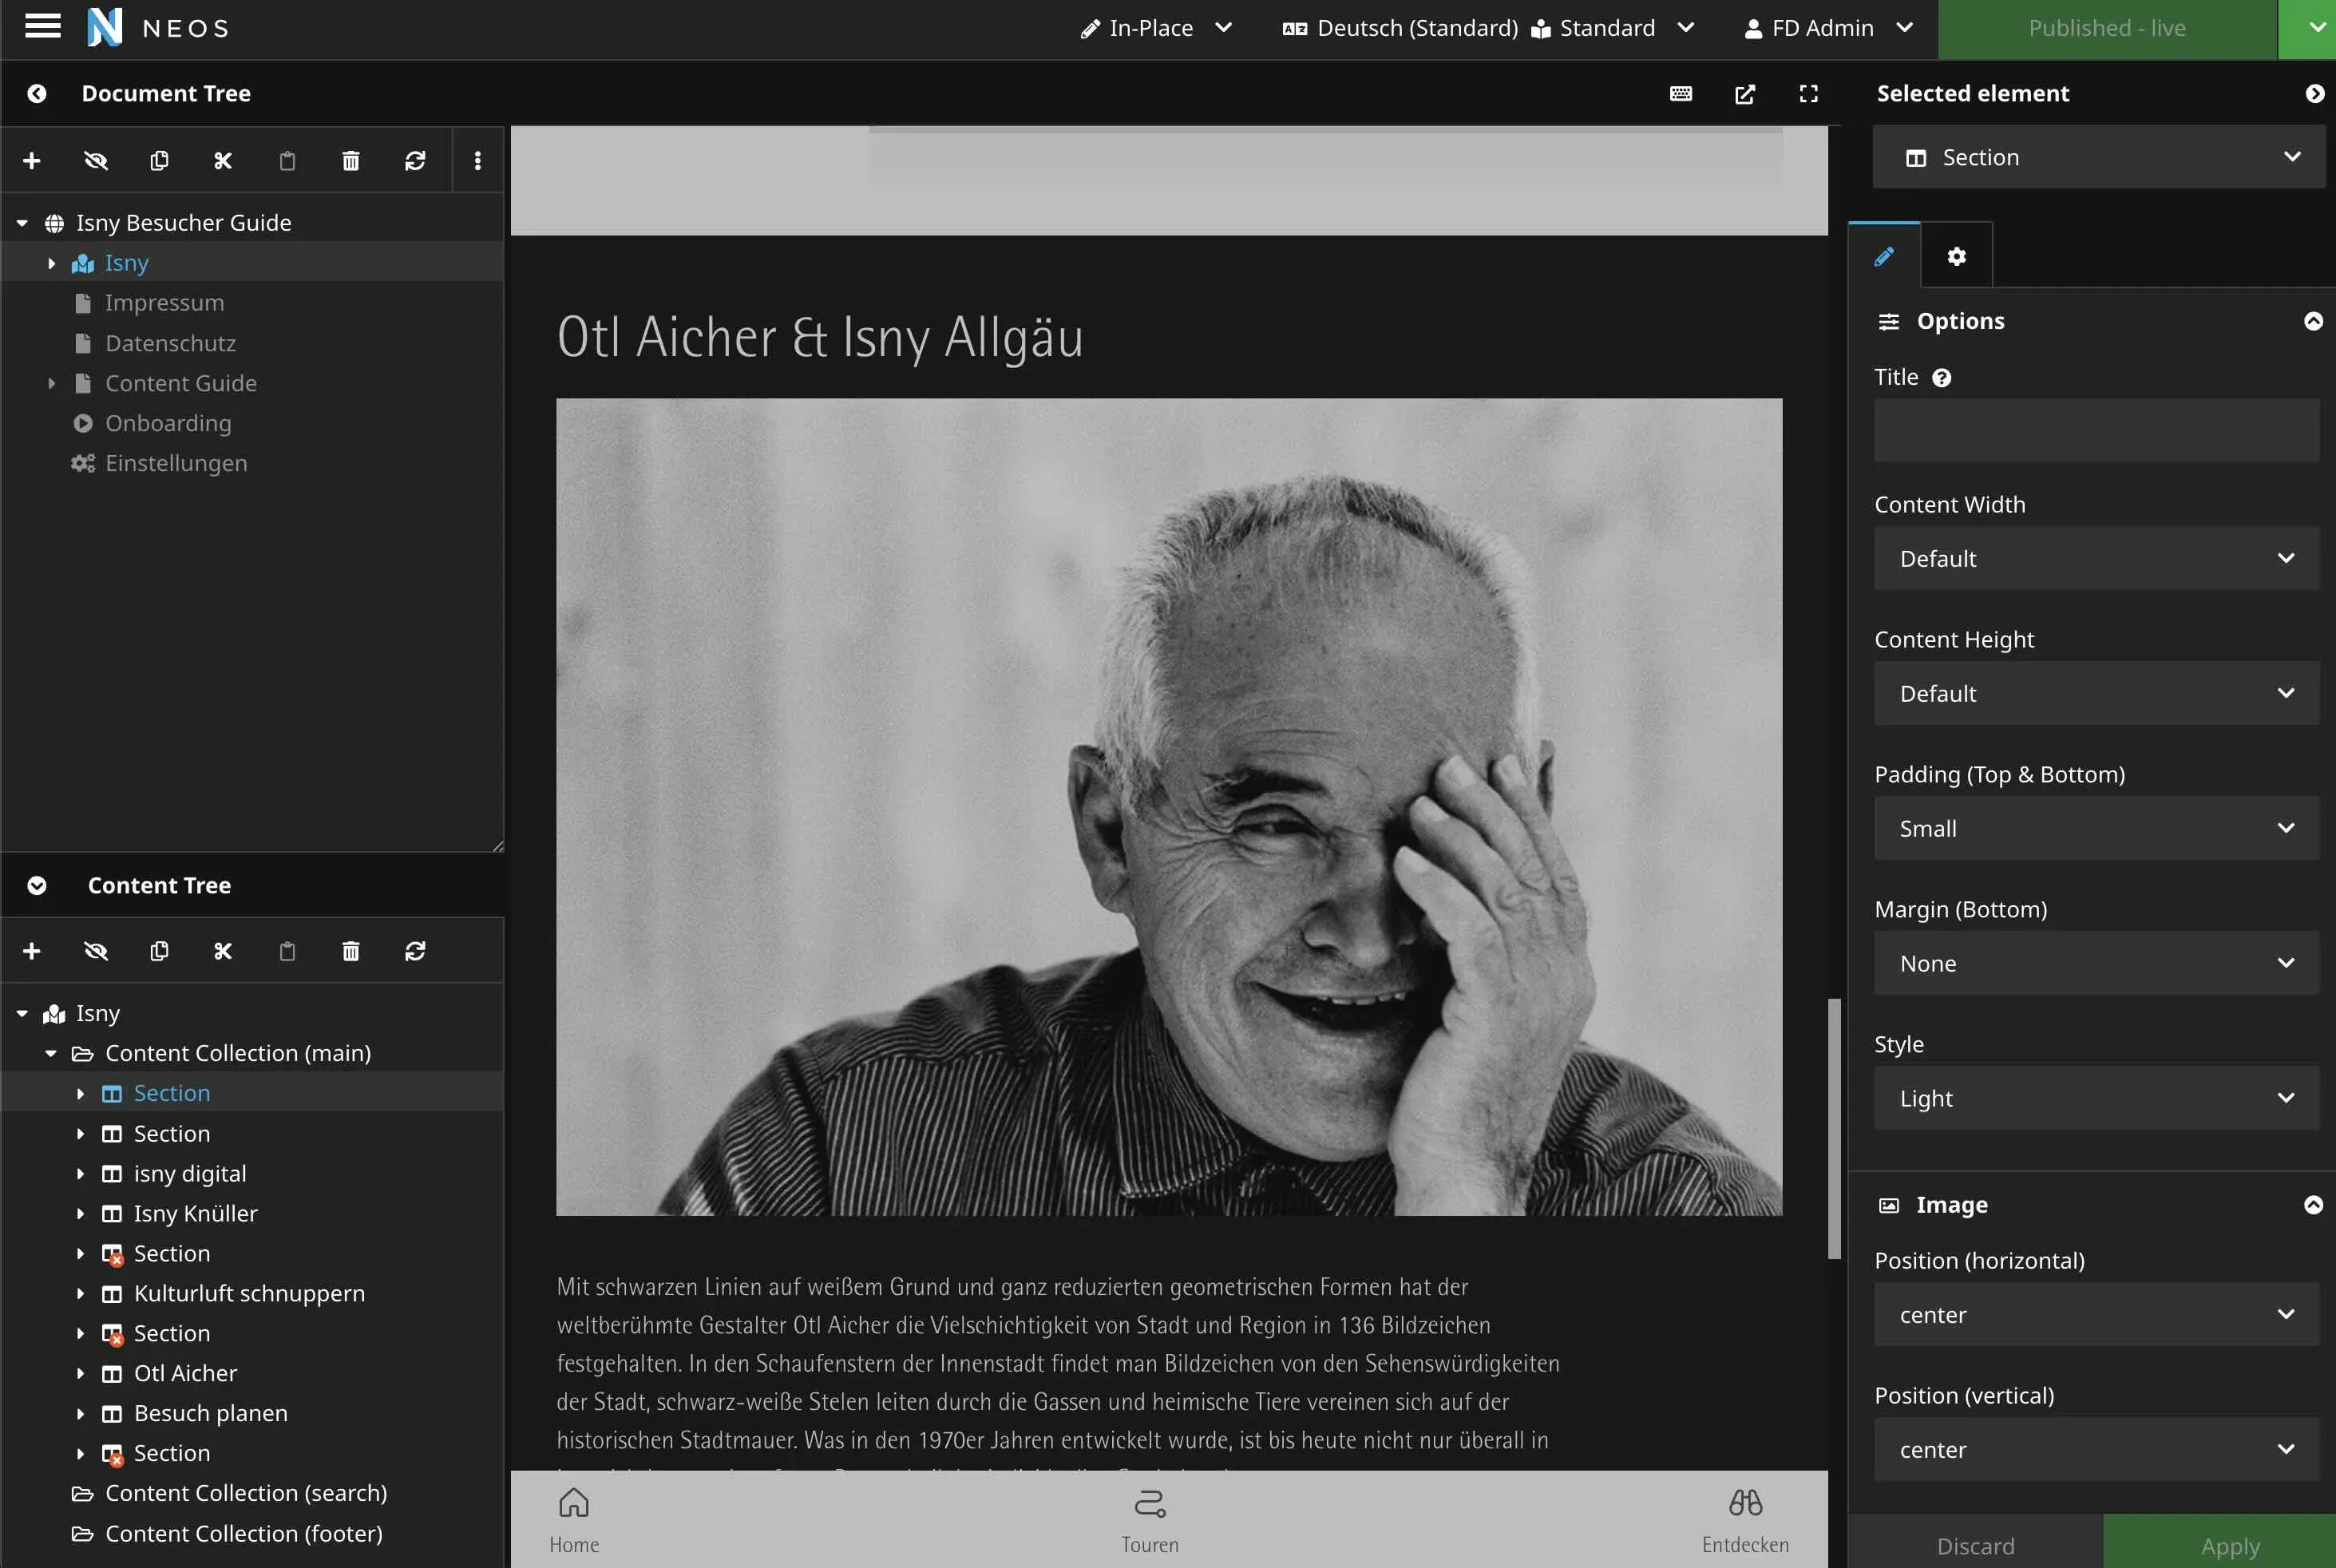
Task: Collapse the Selected element inspector
Action: (x=2315, y=93)
